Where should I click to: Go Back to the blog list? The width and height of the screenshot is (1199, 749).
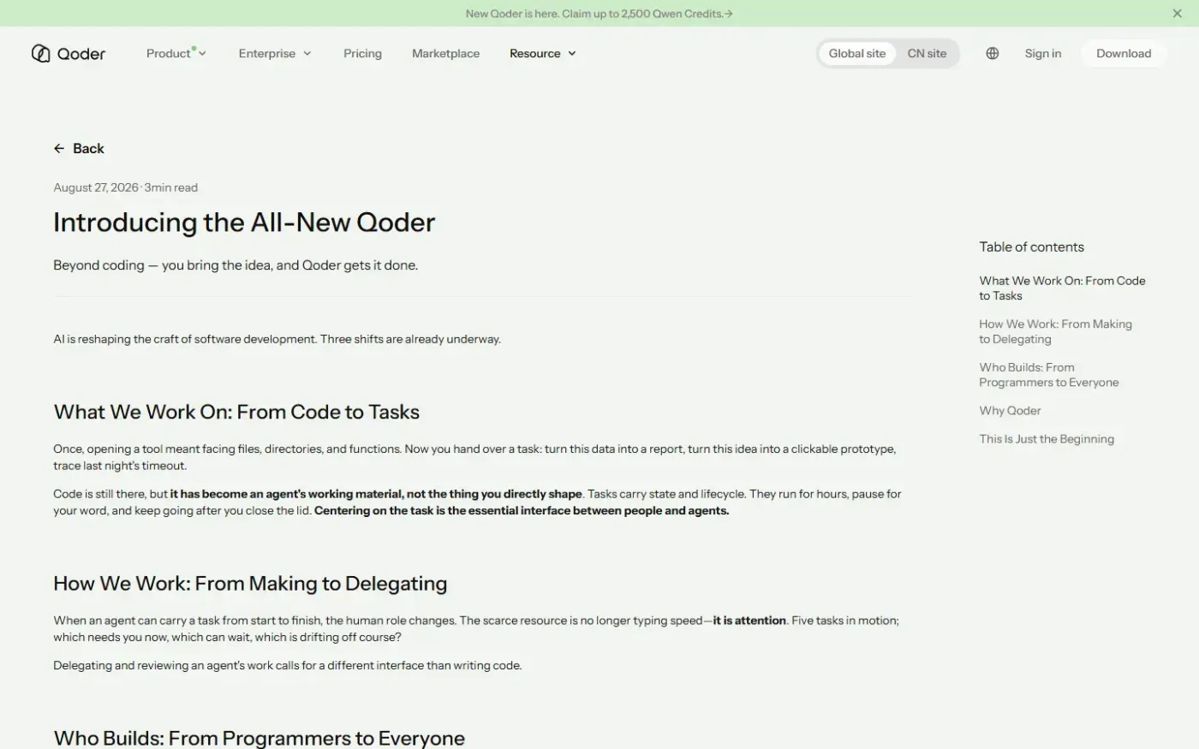[x=79, y=149]
